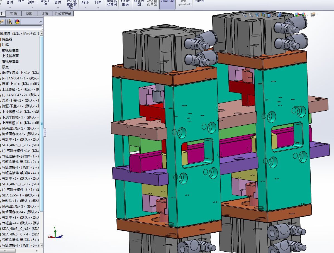Image resolution: width=334 pixels, height=253 pixels.
Task: Select 右视基准面 right plane
Action: pos(10,61)
